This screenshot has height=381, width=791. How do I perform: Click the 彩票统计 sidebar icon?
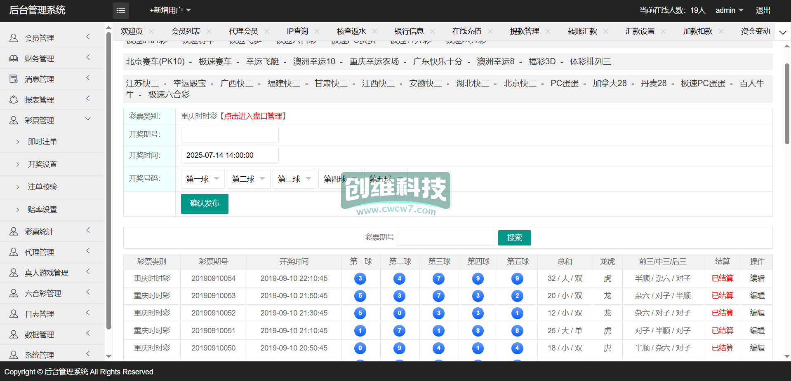click(14, 231)
